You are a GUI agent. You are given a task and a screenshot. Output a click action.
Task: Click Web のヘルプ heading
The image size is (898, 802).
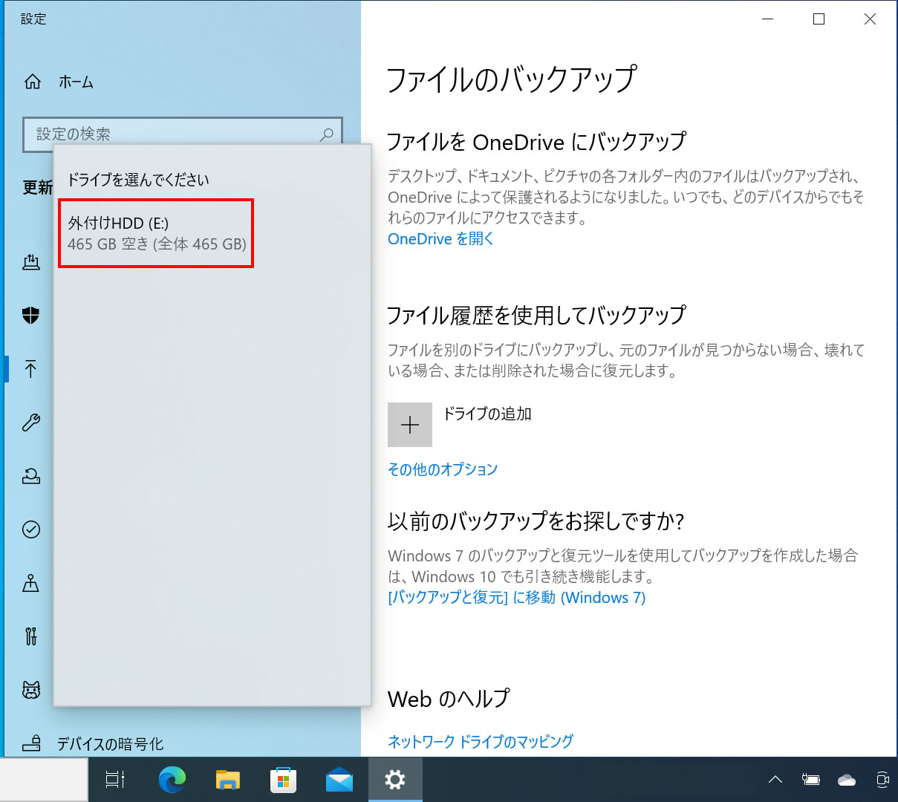449,699
